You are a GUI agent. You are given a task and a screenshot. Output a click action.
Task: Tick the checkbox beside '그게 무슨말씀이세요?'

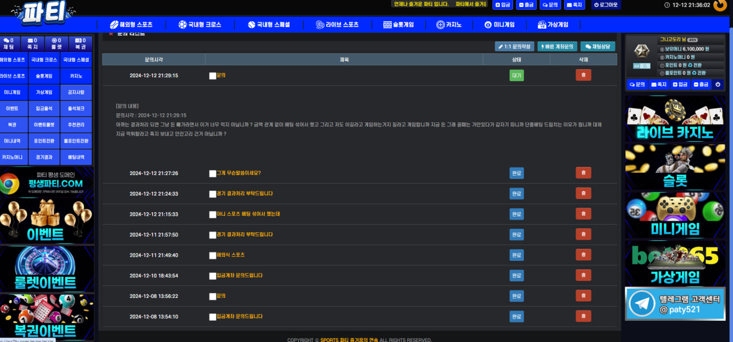pos(212,174)
